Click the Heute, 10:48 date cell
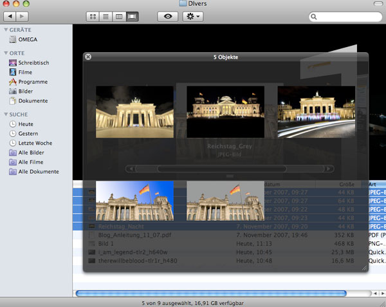This screenshot has width=386, height=307. tap(254, 261)
